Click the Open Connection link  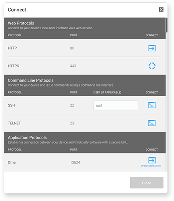tap(151, 166)
